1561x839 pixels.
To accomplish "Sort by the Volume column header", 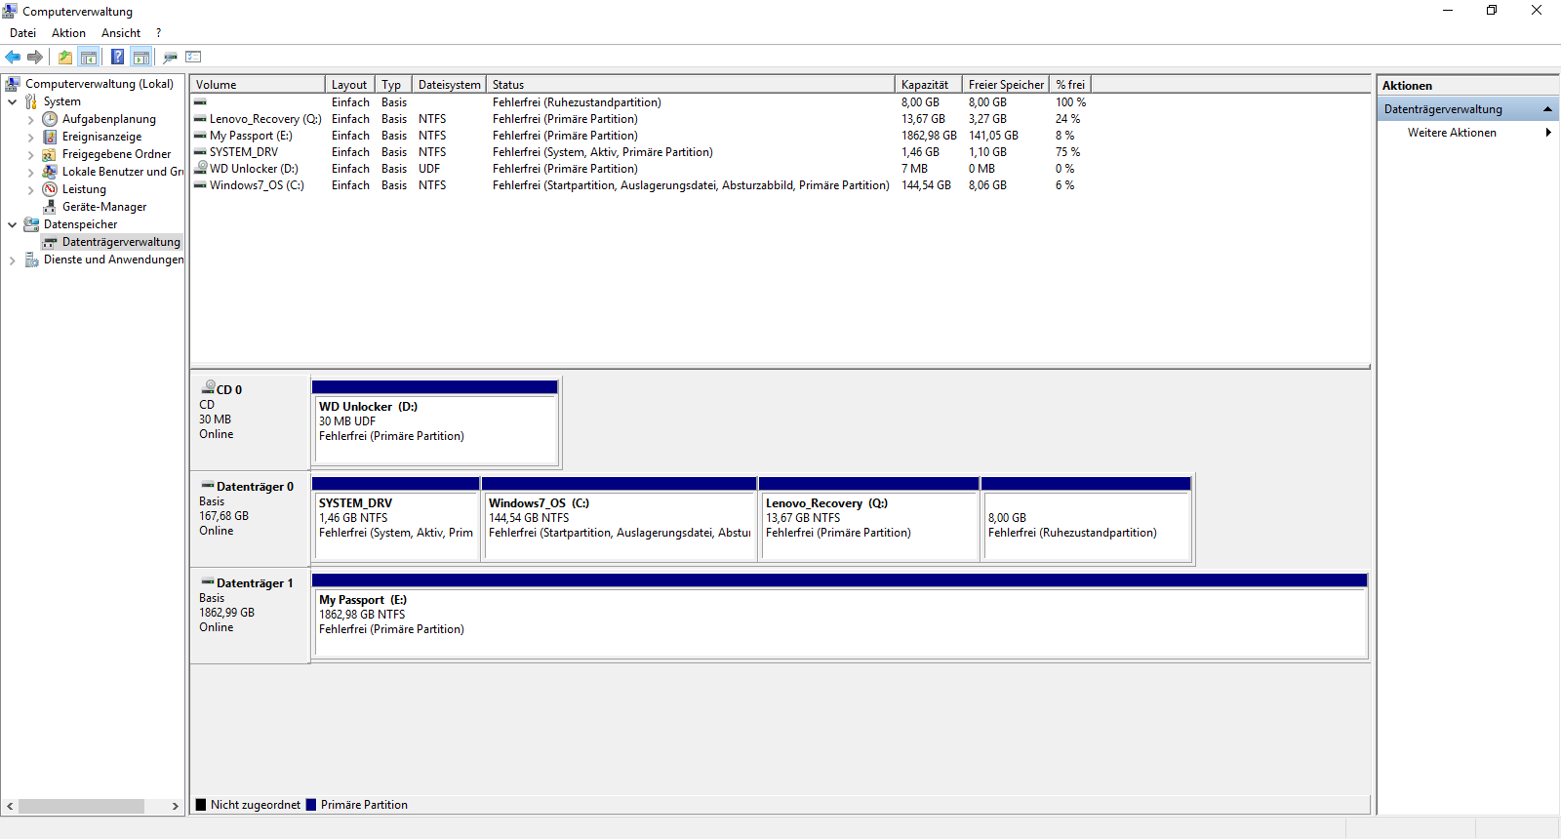I will coord(258,85).
